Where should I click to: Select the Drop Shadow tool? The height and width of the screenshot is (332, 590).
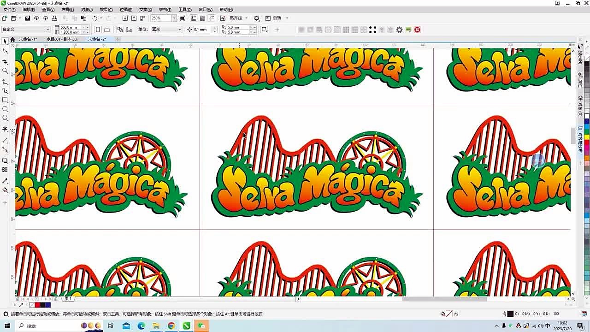(5, 160)
